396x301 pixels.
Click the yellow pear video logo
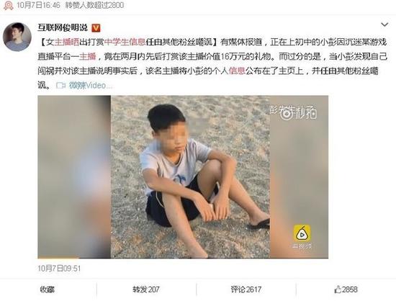[302, 233]
